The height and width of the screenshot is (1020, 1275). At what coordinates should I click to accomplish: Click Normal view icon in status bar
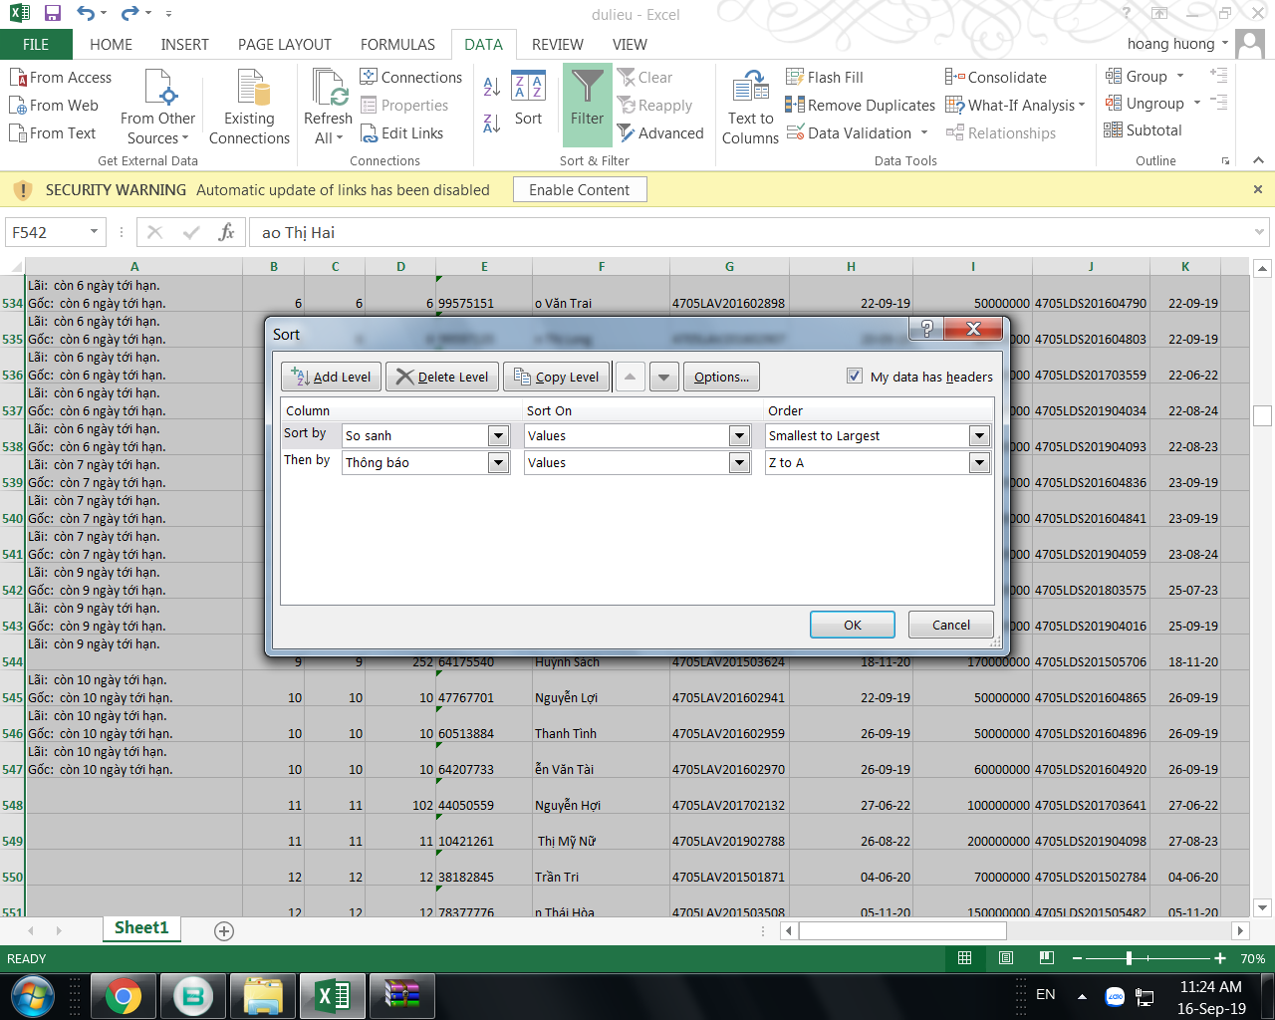pos(964,958)
